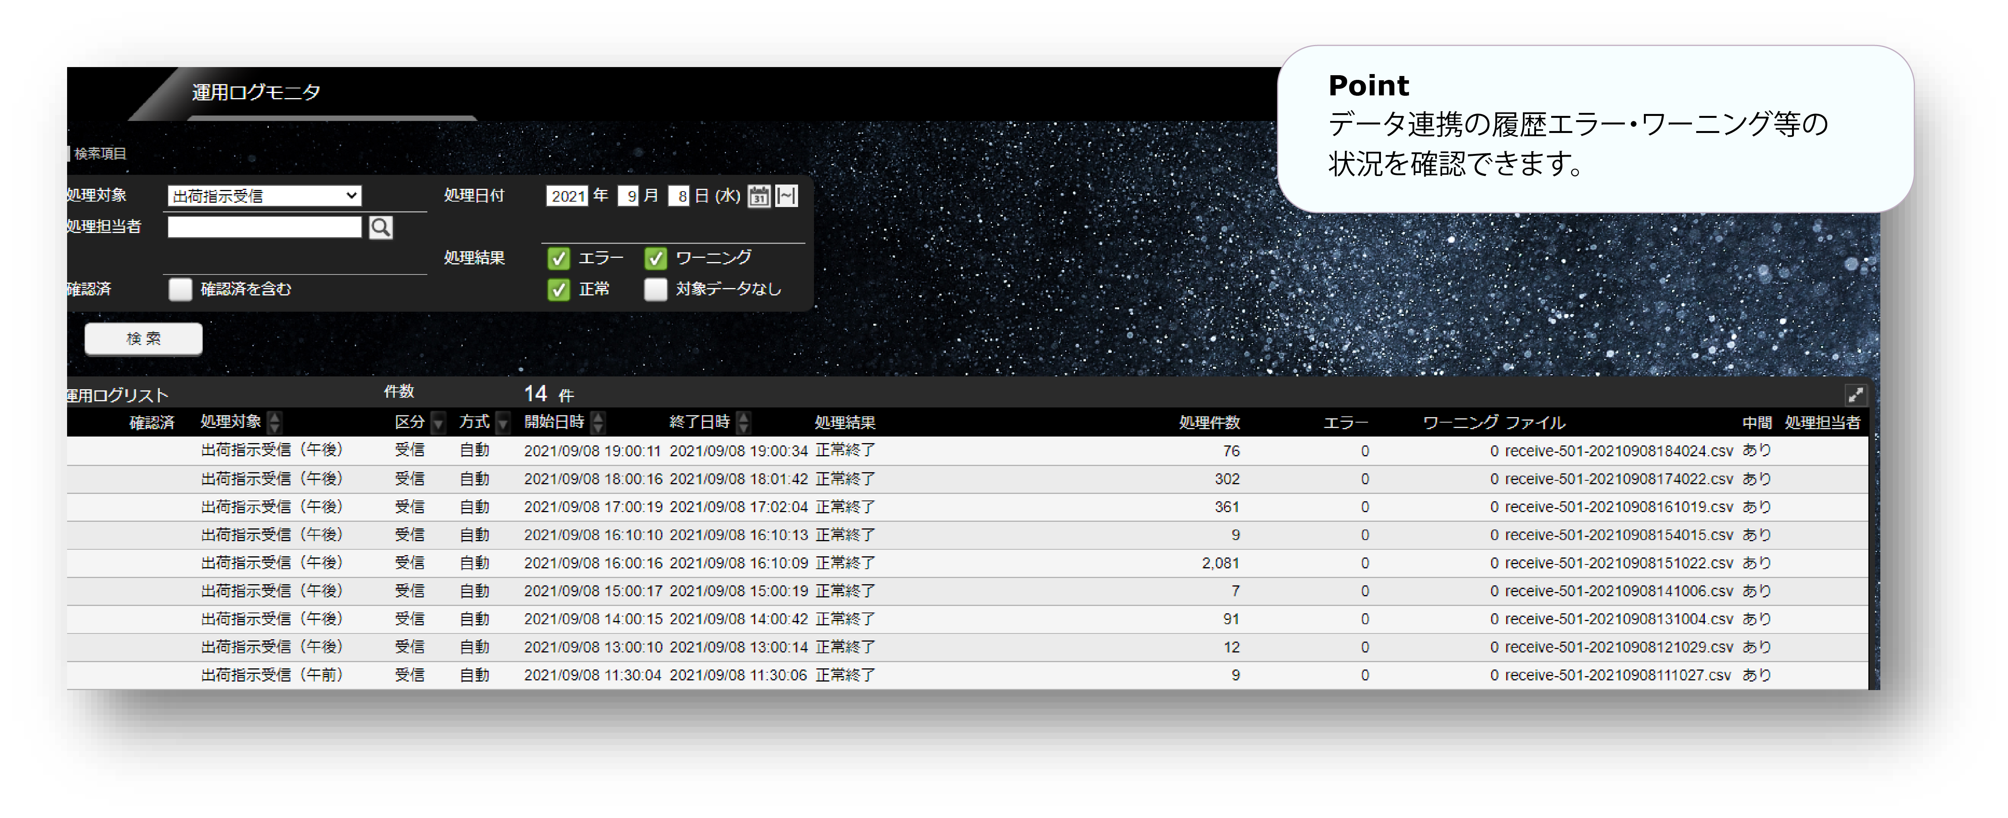The image size is (2008, 818).
Task: Click end time 2021/09/08 15:00:19
Action: (x=738, y=591)
